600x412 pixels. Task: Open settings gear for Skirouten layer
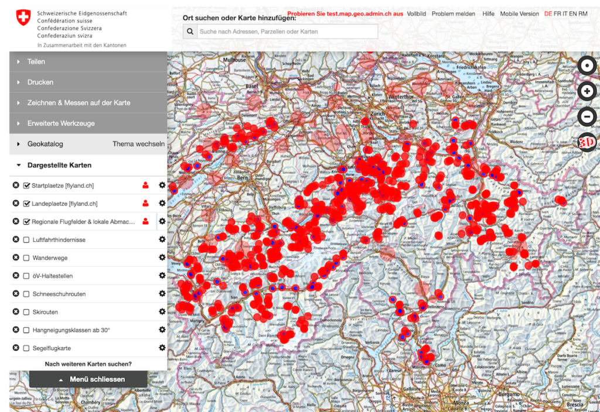[162, 311]
